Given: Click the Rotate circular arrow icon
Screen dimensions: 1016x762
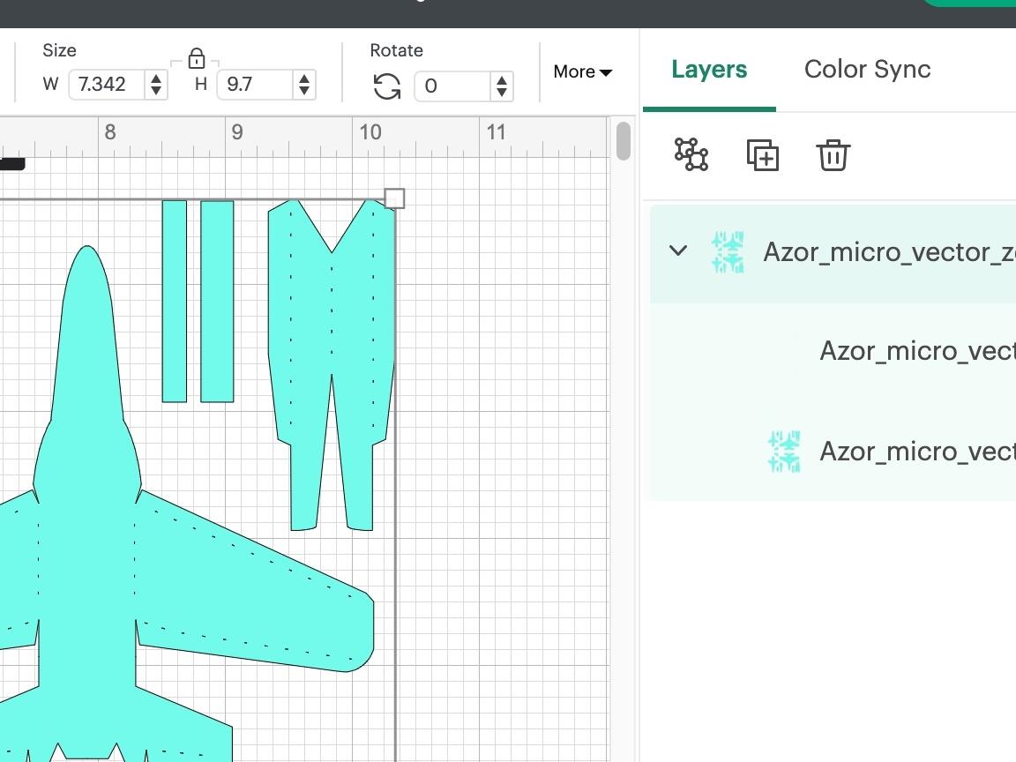Looking at the screenshot, I should [385, 86].
